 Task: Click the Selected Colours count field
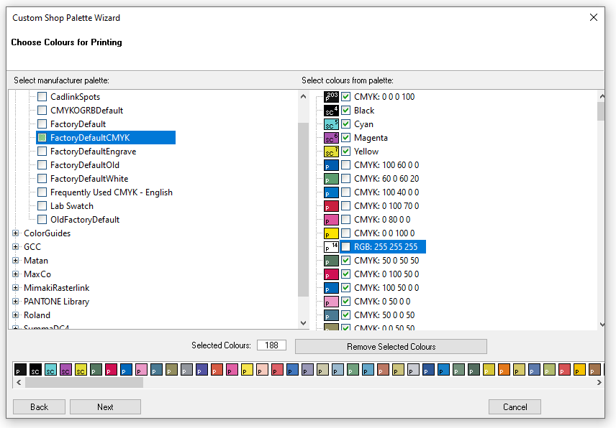(271, 345)
